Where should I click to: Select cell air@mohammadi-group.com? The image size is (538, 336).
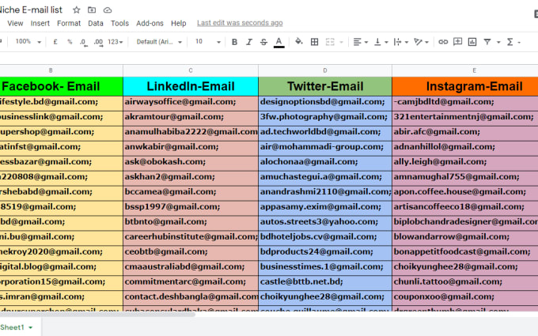(x=325, y=147)
